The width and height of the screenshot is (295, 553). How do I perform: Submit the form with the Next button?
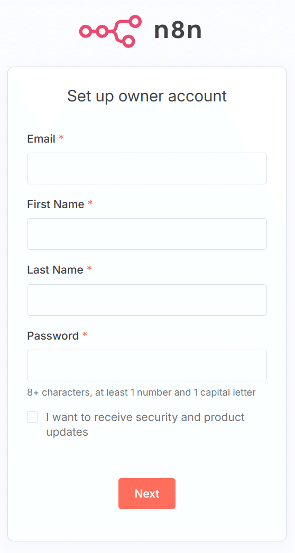point(147,493)
